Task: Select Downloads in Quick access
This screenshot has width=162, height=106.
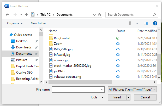Action: pyautogui.click(x=24, y=47)
